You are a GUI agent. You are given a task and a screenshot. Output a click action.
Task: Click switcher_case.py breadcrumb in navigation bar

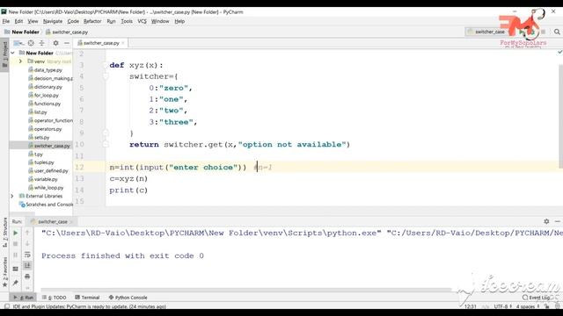[67, 32]
